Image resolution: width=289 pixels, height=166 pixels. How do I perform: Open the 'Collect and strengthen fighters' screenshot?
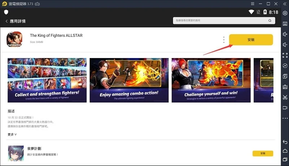47,80
